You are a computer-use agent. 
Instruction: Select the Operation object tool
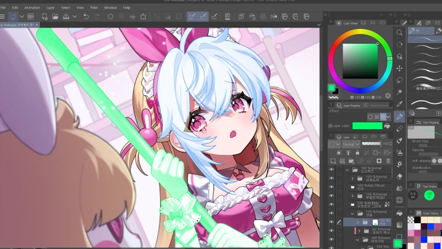(x=399, y=57)
